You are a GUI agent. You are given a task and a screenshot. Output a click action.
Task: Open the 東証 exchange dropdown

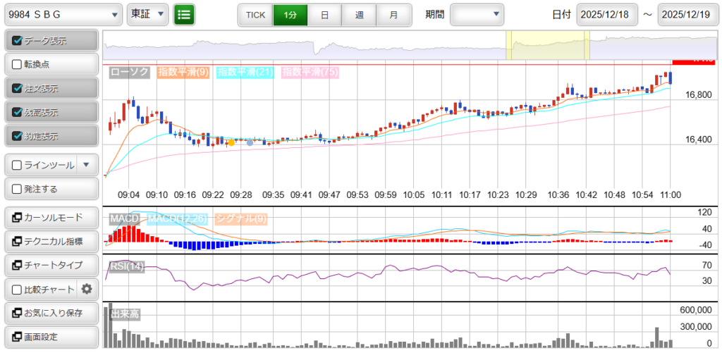[x=148, y=14]
